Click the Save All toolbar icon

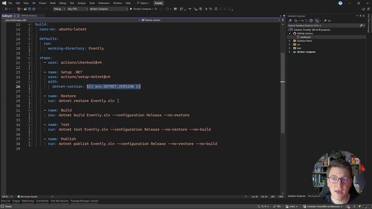(34, 9)
